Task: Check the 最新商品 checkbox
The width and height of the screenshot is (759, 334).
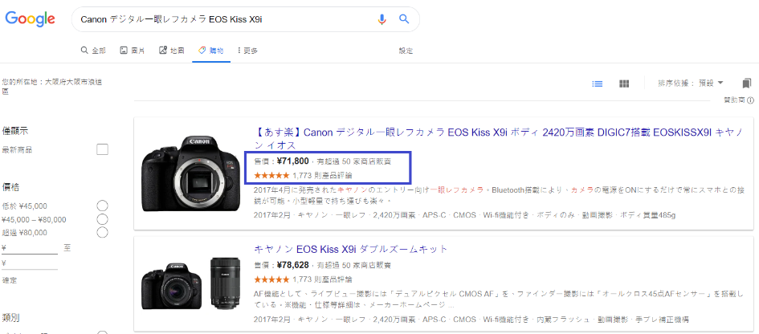Action: tap(102, 149)
